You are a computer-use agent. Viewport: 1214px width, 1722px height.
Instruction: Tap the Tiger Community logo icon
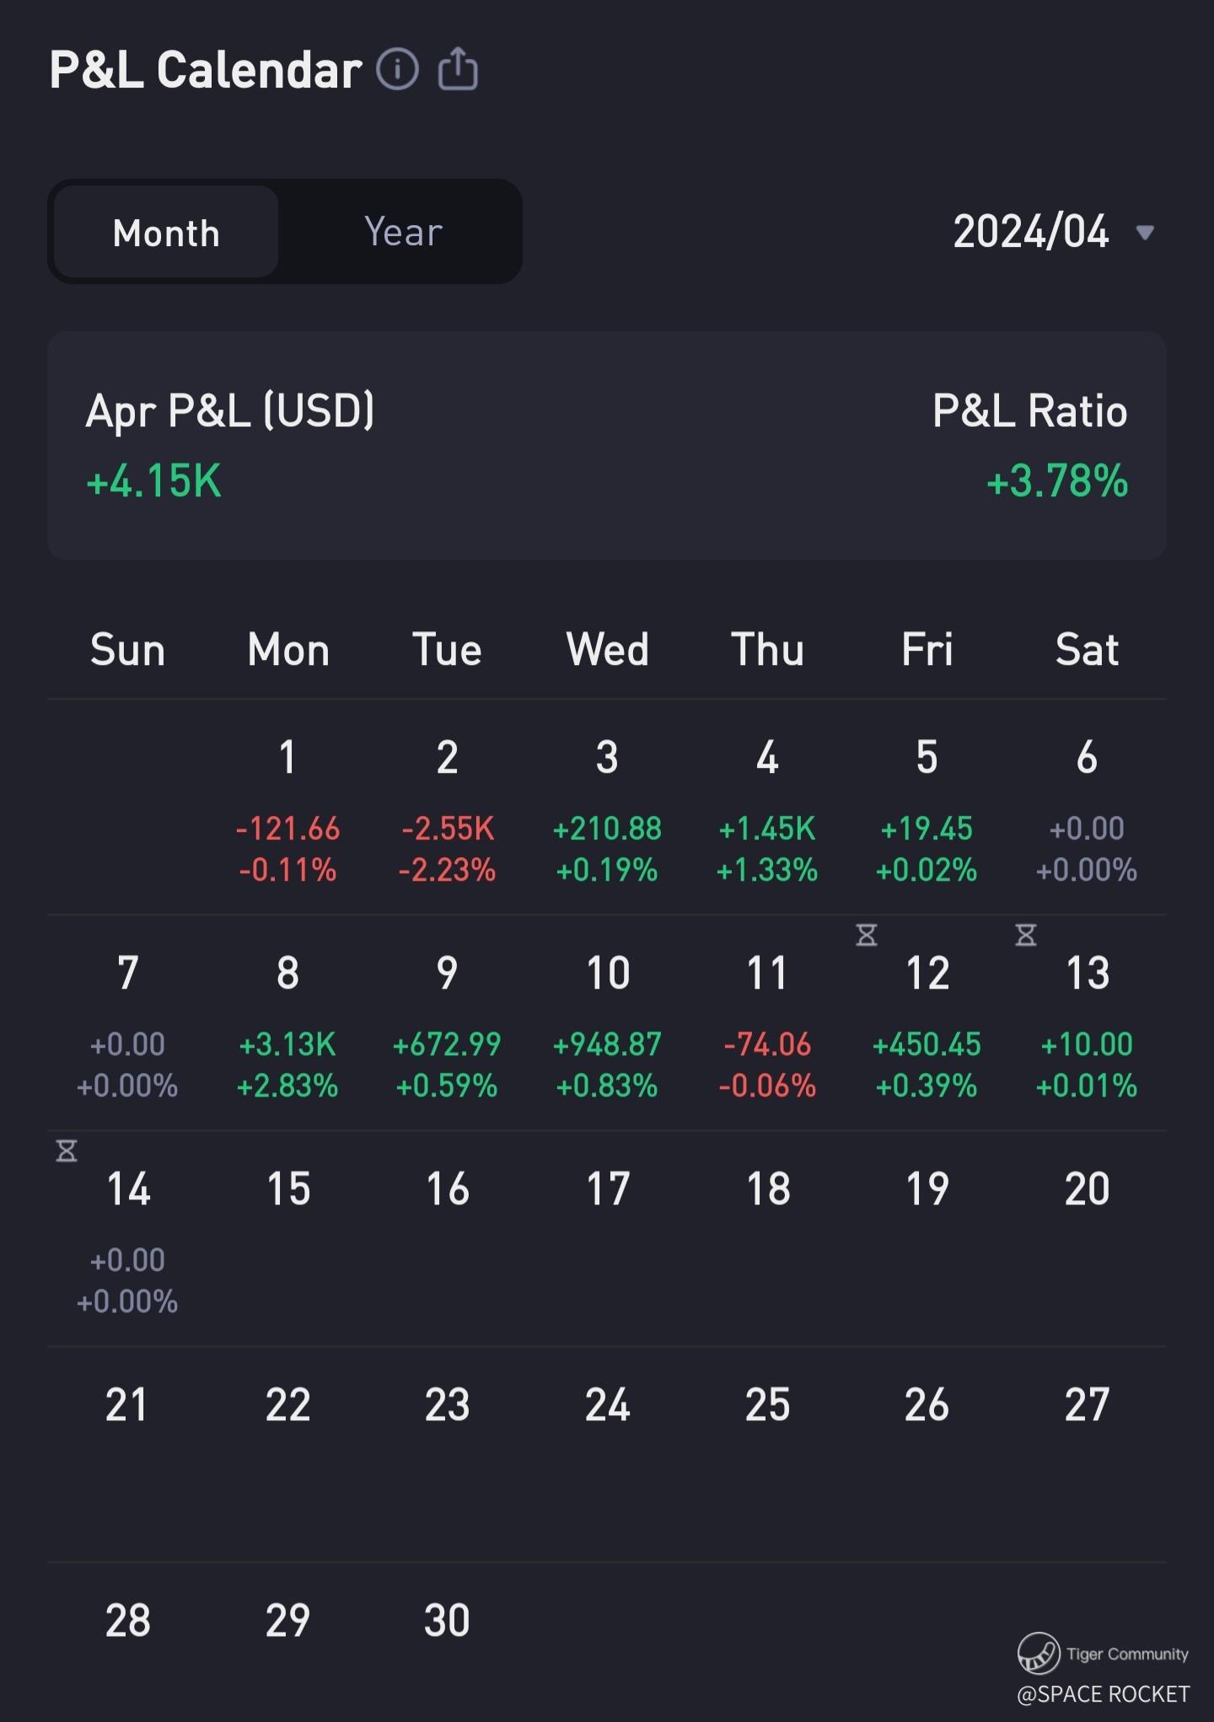click(1038, 1653)
